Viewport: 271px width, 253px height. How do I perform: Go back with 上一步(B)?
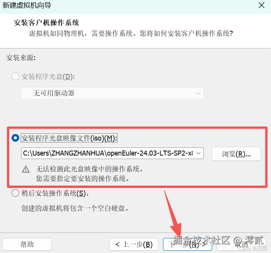point(134,244)
